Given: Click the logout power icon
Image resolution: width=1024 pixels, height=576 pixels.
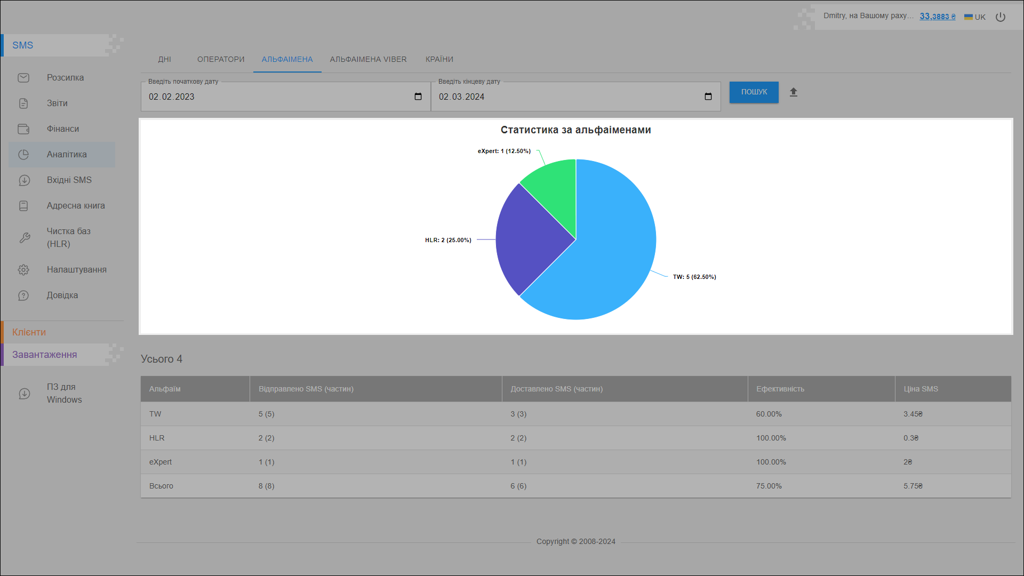Looking at the screenshot, I should pos(1001,17).
